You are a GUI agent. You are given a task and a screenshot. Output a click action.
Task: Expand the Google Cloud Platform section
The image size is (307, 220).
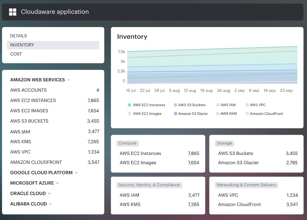click(x=76, y=173)
